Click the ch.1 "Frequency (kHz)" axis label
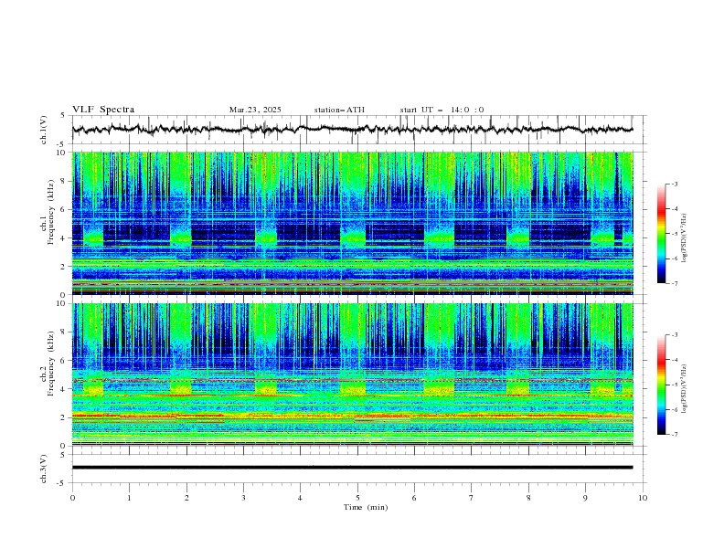724x559 pixels. (51, 210)
